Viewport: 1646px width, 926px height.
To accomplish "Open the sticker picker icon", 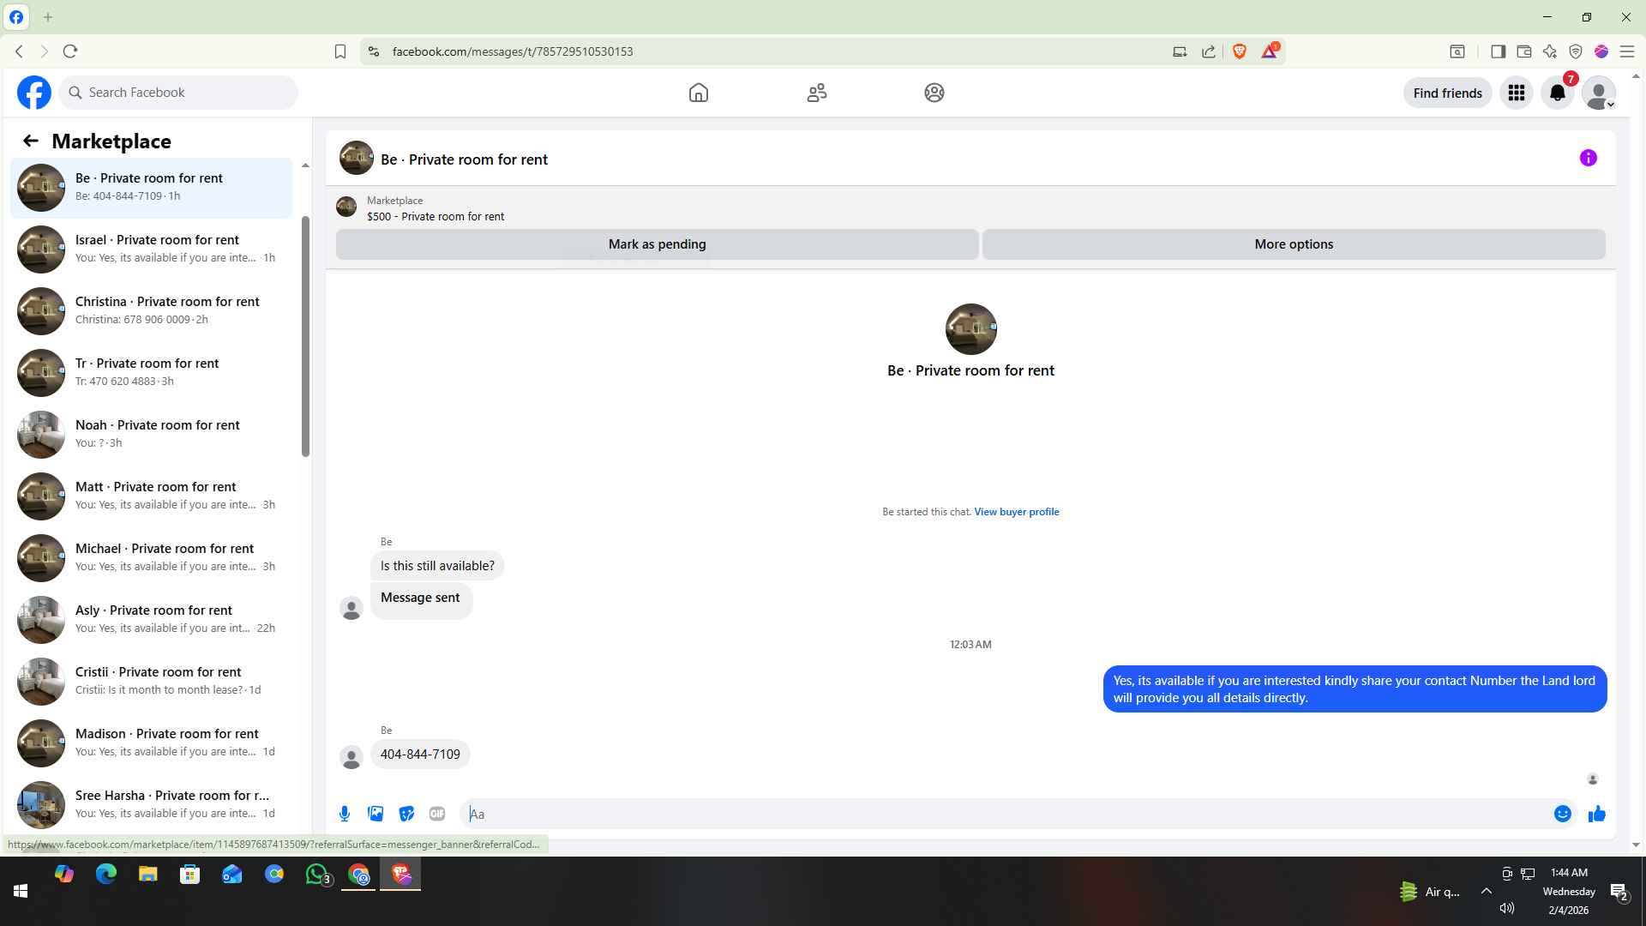I will 406,814.
